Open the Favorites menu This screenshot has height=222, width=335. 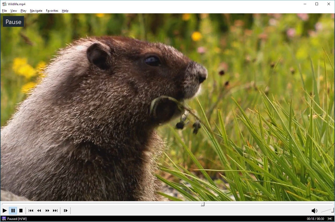[x=52, y=11]
